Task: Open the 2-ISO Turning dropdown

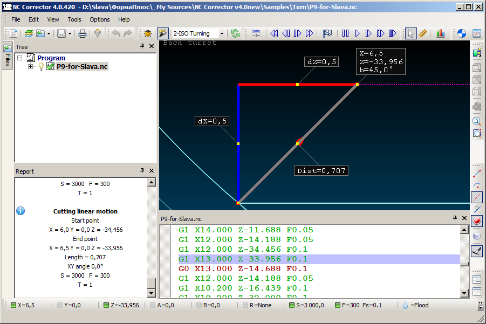Action: pyautogui.click(x=222, y=33)
